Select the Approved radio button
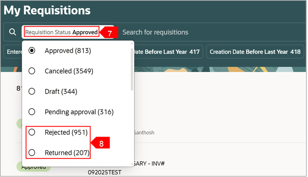The image size is (308, 177). pos(32,51)
